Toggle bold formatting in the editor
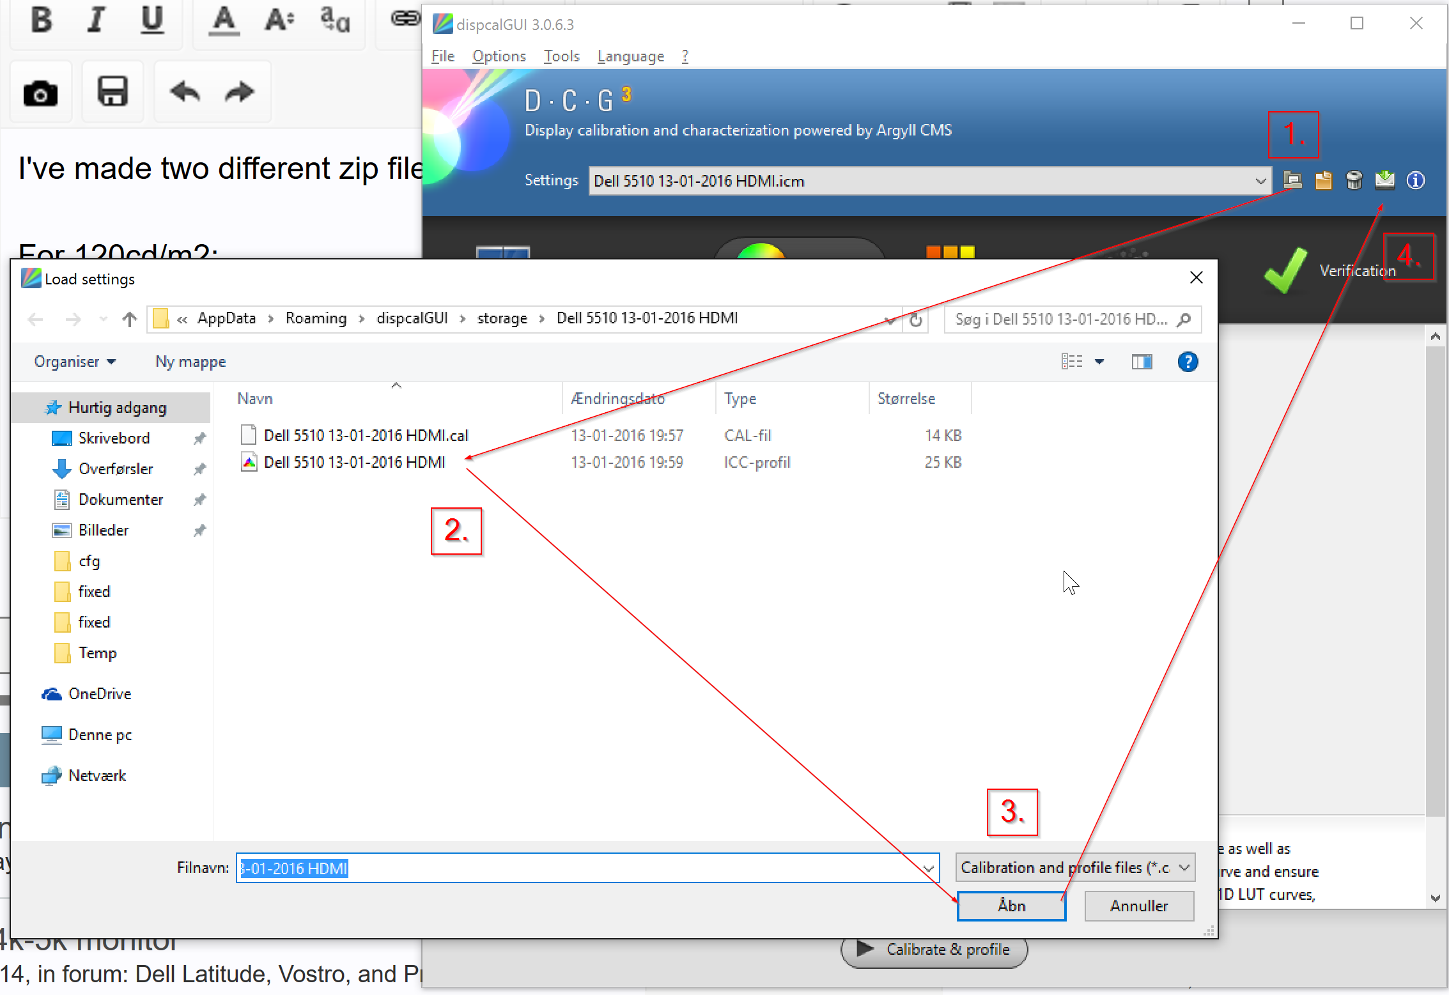 coord(42,20)
